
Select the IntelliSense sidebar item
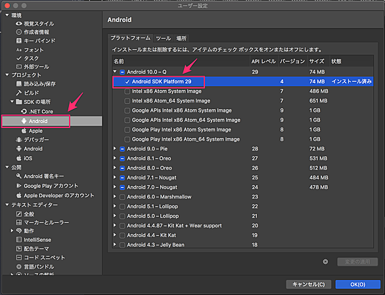coord(37,240)
